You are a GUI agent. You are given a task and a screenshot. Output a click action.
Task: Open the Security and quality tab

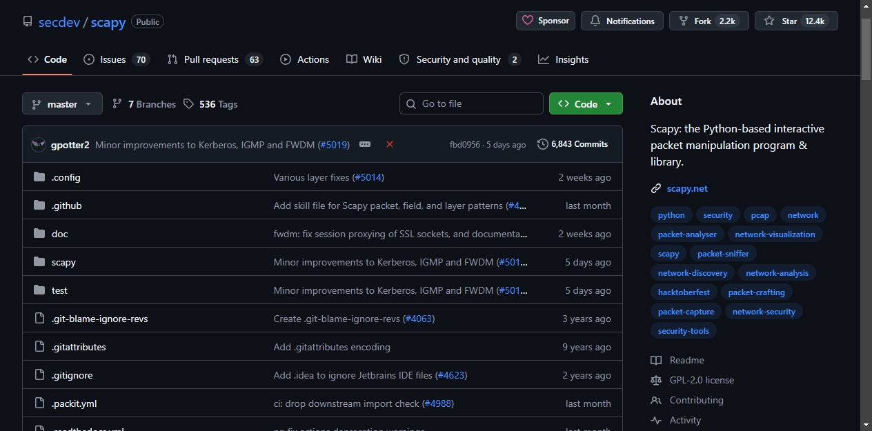pyautogui.click(x=459, y=59)
